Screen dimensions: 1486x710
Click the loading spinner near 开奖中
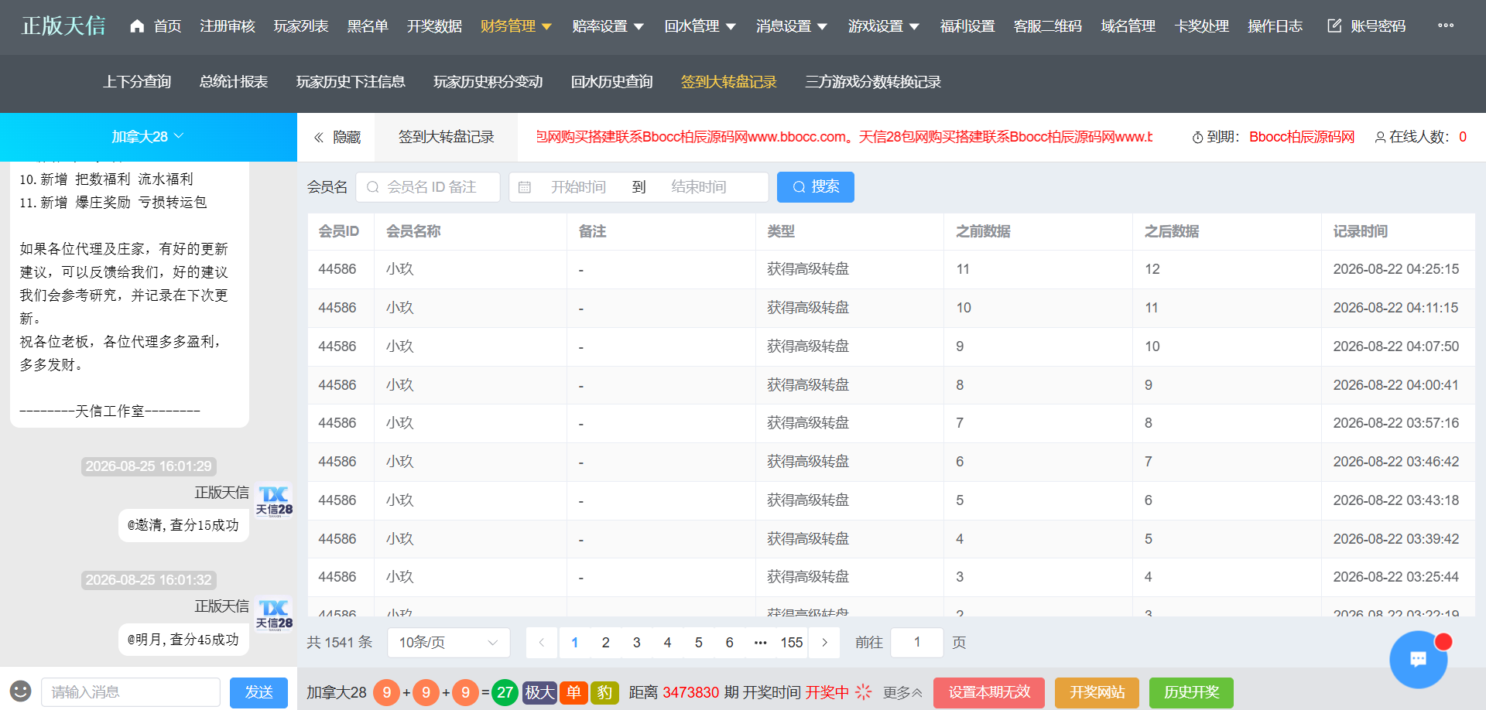click(863, 692)
